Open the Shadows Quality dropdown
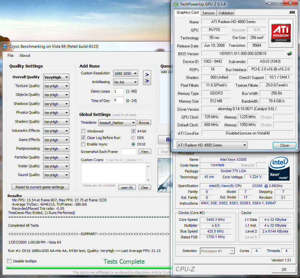300x278 pixels. 56,104
